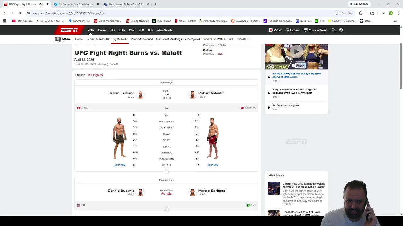
Task: Open the ESPN search magnifier icon
Action: 333,30
